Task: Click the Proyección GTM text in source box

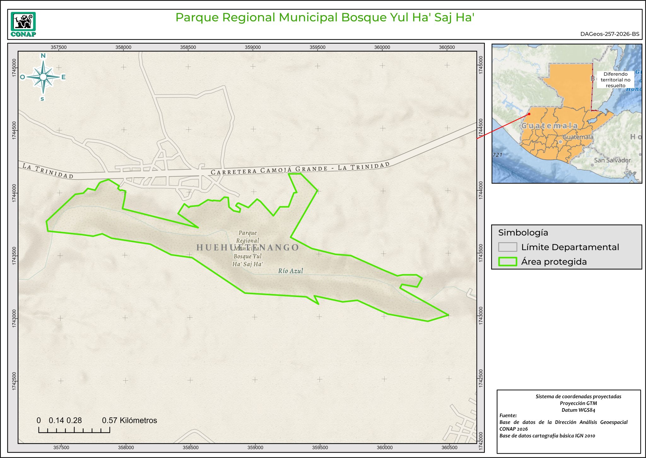Action: pyautogui.click(x=578, y=403)
